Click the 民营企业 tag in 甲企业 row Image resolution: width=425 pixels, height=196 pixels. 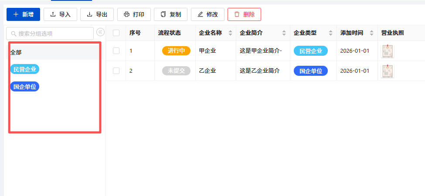[311, 51]
